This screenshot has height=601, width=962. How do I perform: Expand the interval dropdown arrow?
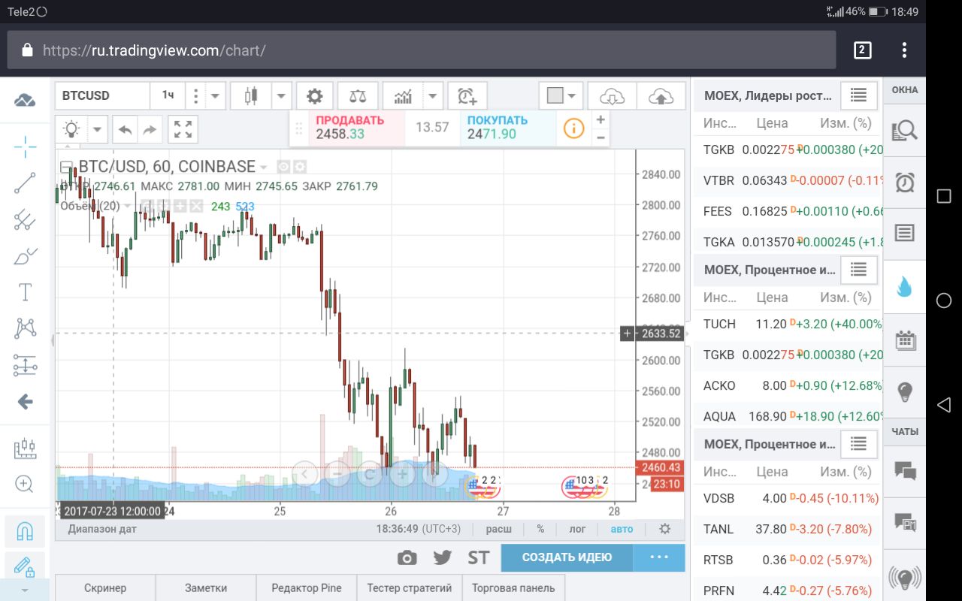tap(216, 96)
